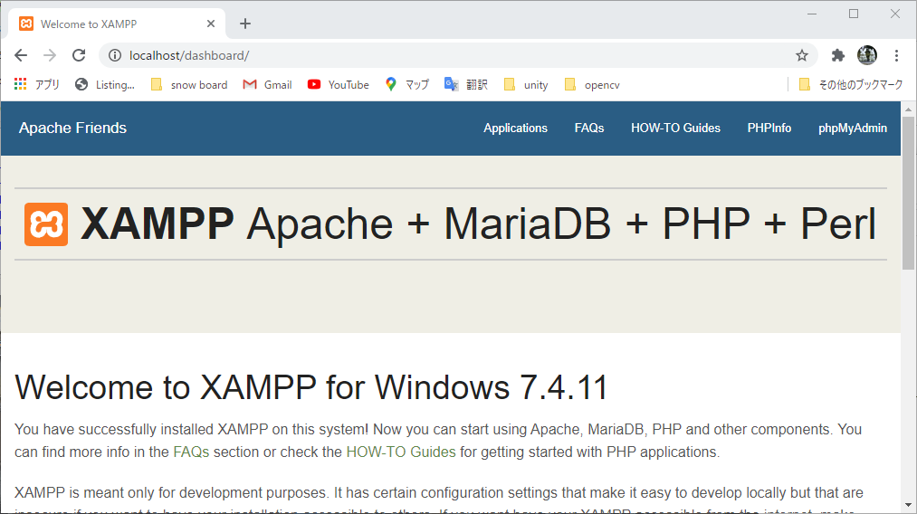Open the Gmail bookmark

tap(267, 84)
